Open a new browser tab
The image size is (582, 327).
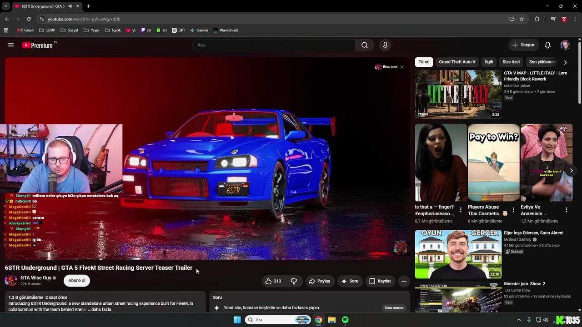click(88, 6)
